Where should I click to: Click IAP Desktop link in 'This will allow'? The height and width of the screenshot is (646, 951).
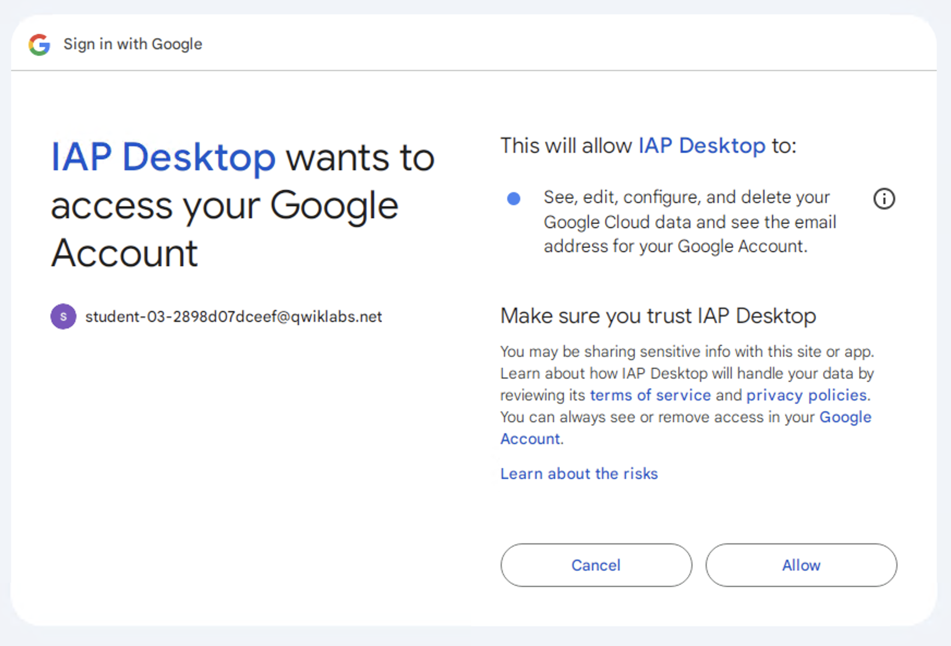point(702,146)
